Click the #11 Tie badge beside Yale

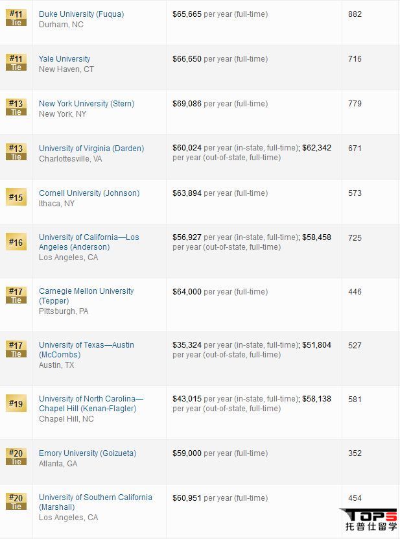click(x=16, y=62)
